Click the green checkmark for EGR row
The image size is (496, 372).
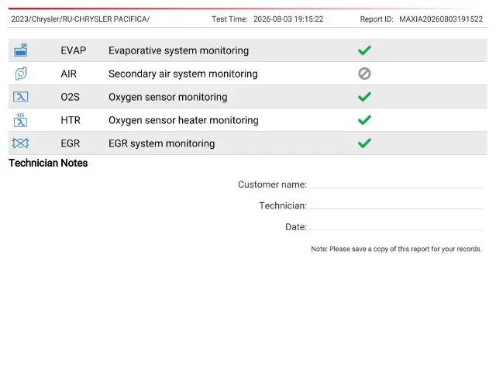click(x=364, y=143)
